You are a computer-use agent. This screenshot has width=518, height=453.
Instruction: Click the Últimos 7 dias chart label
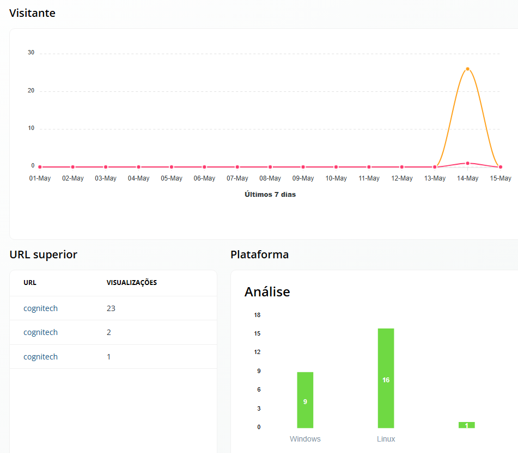270,195
